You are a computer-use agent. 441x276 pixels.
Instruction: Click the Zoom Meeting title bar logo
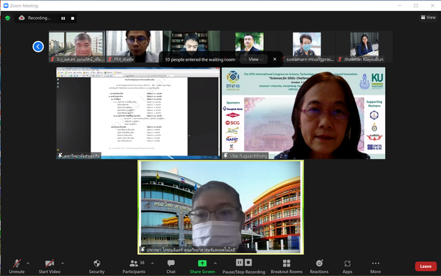[6, 6]
